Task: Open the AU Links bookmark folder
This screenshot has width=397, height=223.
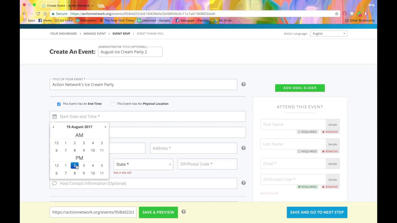Action: pyautogui.click(x=64, y=20)
